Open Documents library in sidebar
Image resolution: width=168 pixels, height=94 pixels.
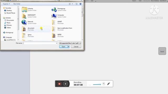coord(9,20)
